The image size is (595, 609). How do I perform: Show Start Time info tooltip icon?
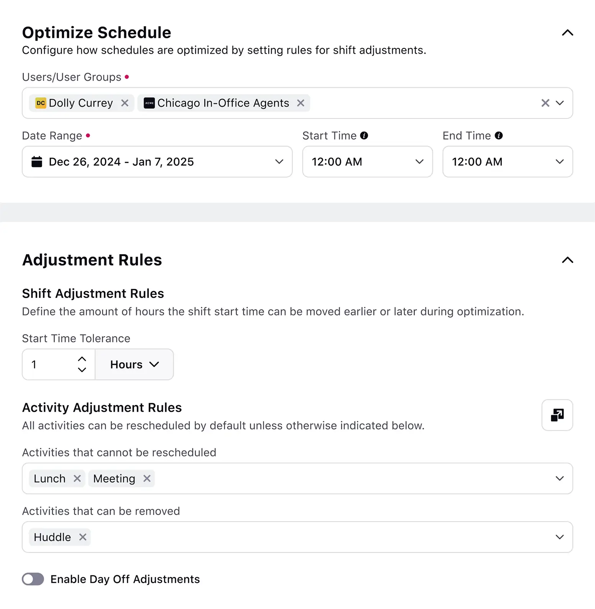364,136
